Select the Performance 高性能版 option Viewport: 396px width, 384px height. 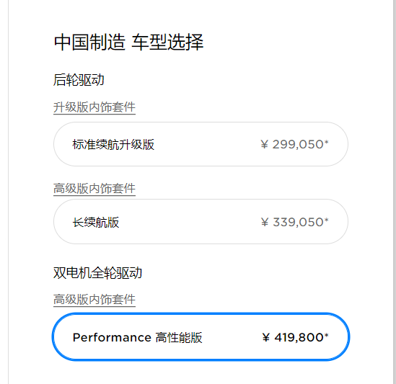coord(201,337)
